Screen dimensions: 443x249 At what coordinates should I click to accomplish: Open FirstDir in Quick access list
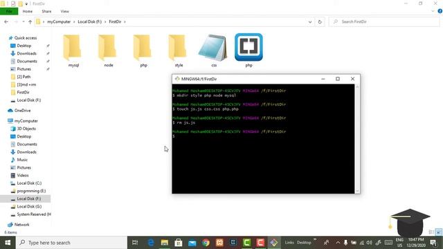(x=23, y=92)
